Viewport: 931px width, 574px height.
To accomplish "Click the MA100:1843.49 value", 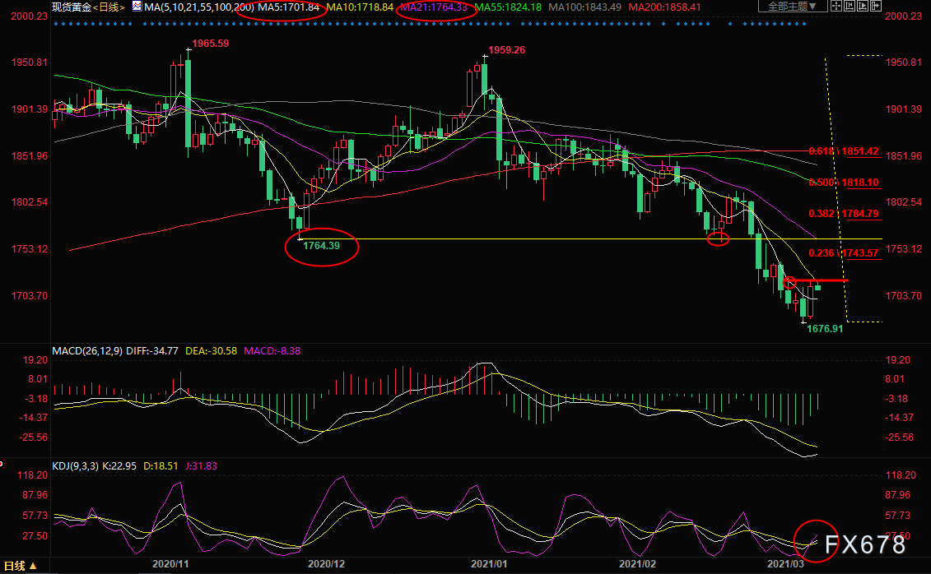I will pyautogui.click(x=584, y=7).
